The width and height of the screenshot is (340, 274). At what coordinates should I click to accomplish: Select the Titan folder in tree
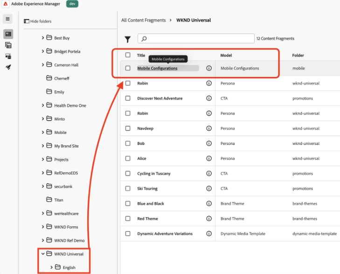click(x=59, y=200)
